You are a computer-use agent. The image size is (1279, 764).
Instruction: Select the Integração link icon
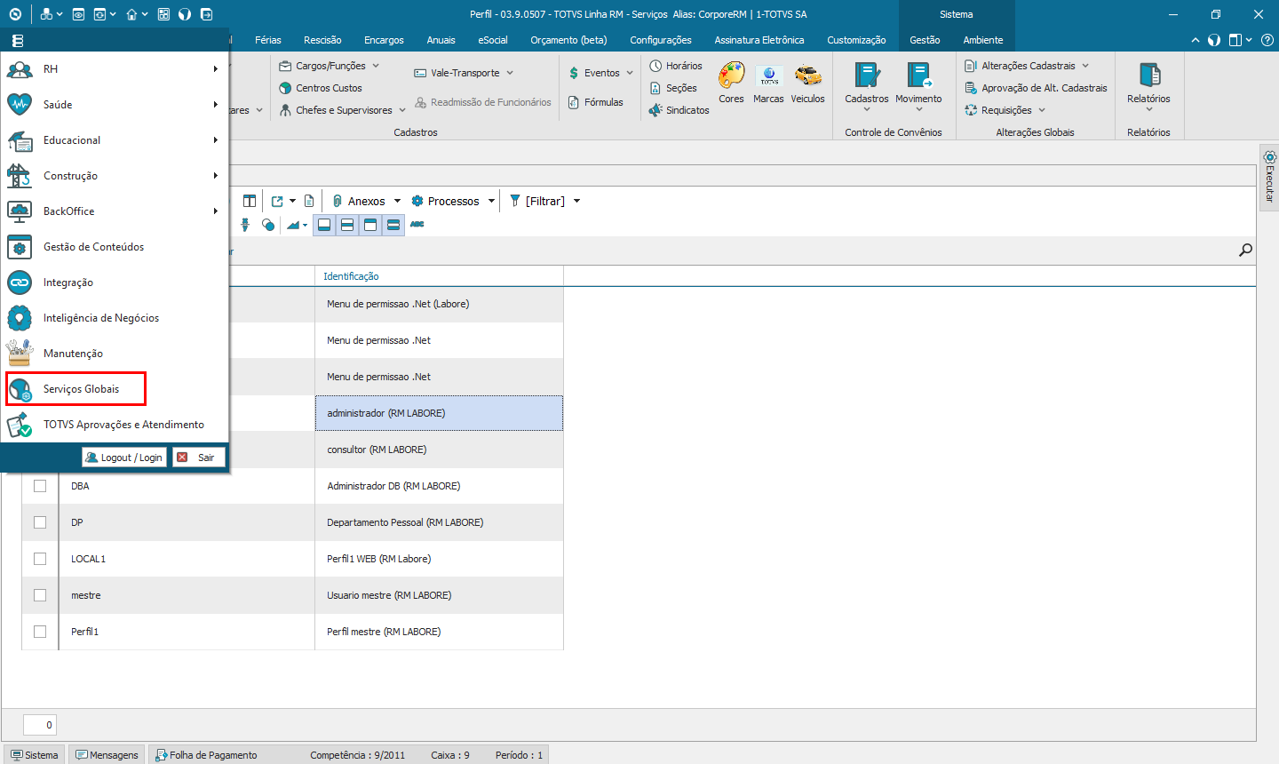tap(20, 283)
